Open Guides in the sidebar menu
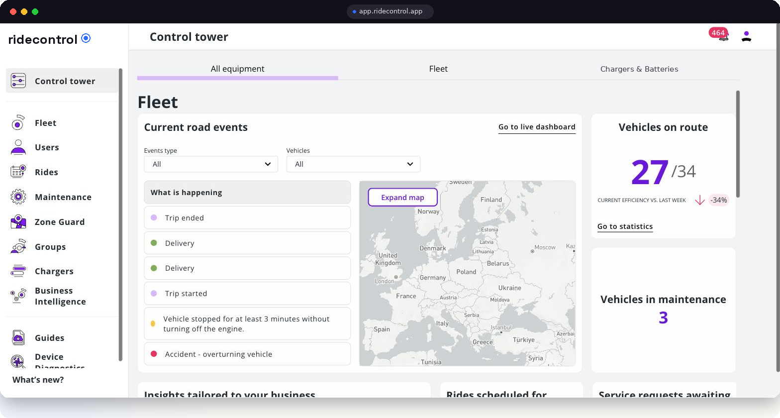Viewport: 780px width, 418px height. (49, 338)
